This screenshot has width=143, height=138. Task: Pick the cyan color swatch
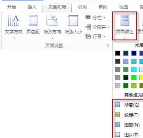[x=134, y=70]
